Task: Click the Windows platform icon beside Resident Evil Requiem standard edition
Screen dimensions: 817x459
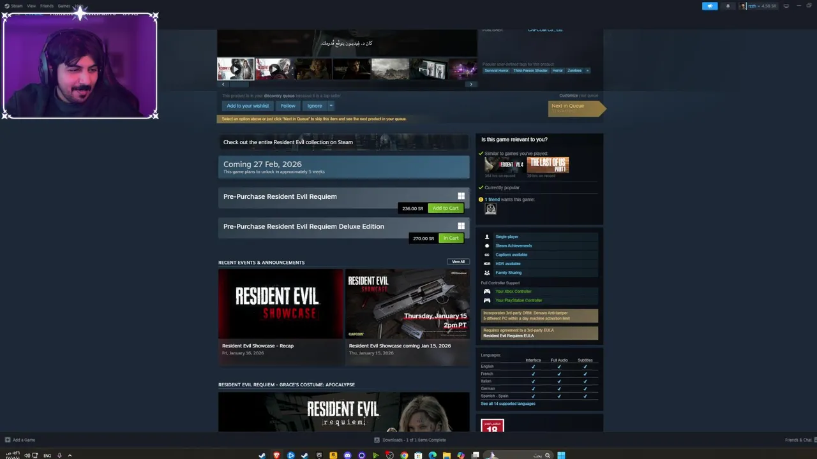Action: pos(461,196)
